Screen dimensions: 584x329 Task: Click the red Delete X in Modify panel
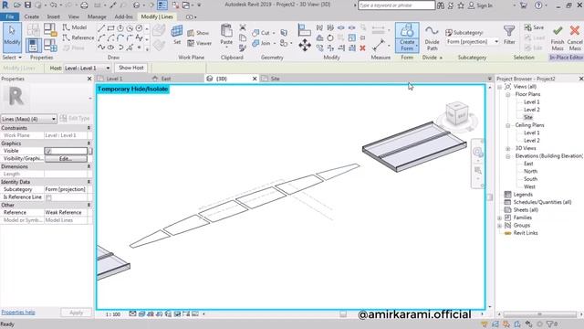[362, 48]
